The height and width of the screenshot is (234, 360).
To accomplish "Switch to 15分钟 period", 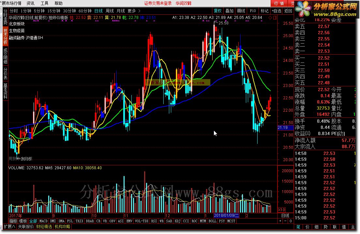I will point(54,11).
